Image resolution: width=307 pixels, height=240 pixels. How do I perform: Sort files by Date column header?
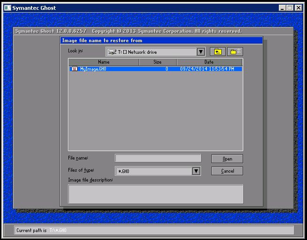point(210,62)
